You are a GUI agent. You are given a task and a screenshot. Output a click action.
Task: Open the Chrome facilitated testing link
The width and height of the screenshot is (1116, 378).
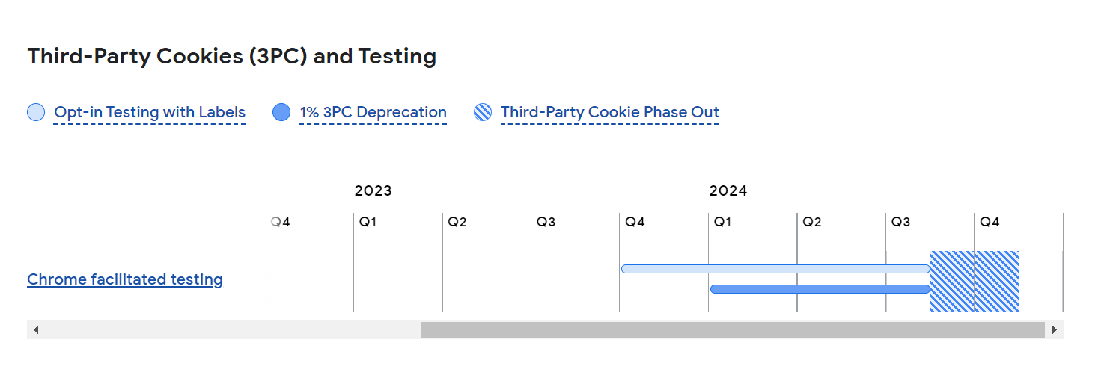125,279
